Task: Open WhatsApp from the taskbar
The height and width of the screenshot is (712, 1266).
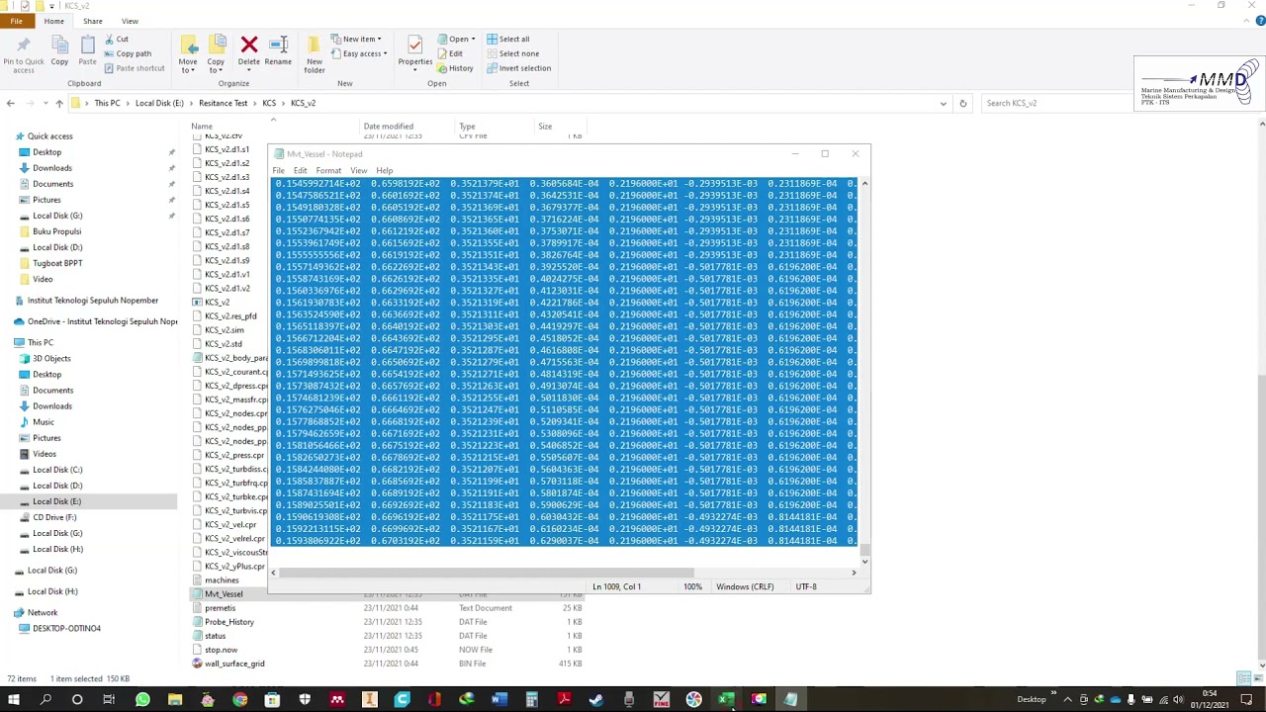Action: click(x=142, y=700)
